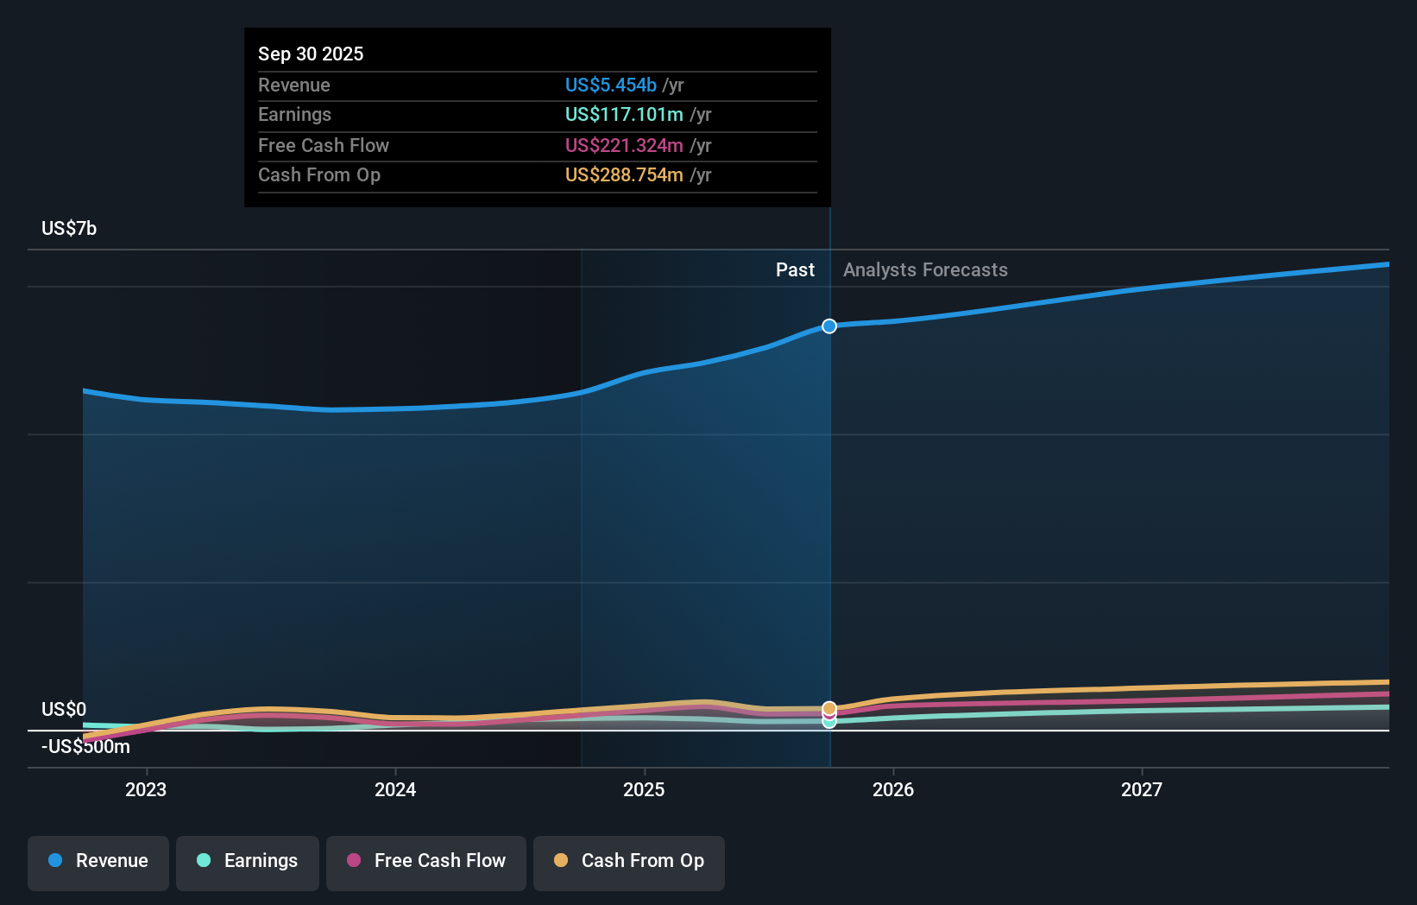This screenshot has width=1417, height=905.
Task: Click the Cash From Op legend button
Action: [x=629, y=861]
